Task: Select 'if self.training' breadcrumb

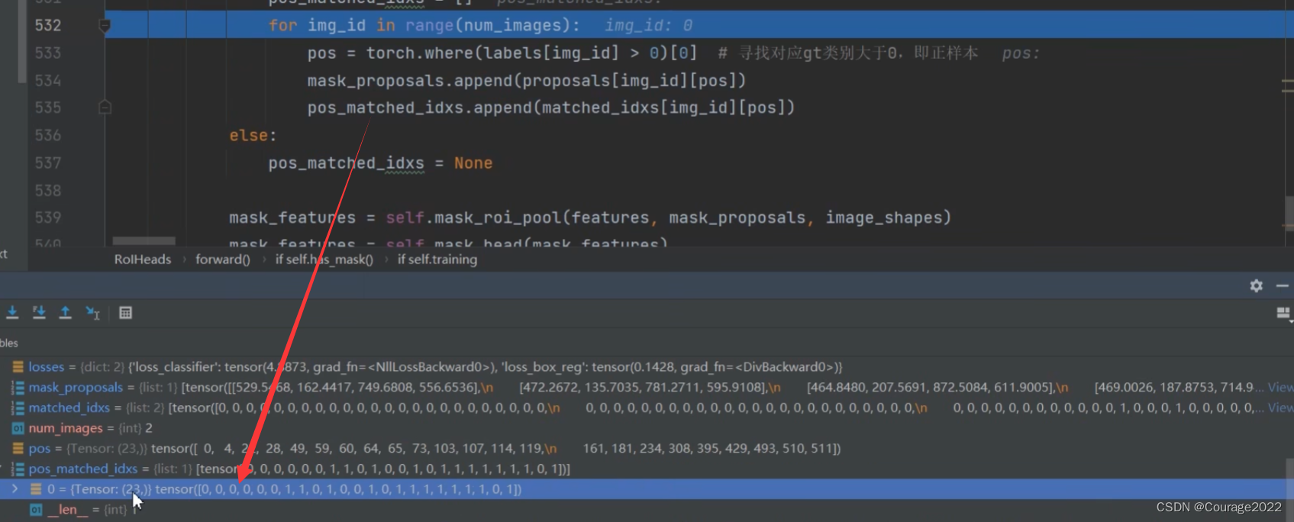Action: pyautogui.click(x=437, y=259)
